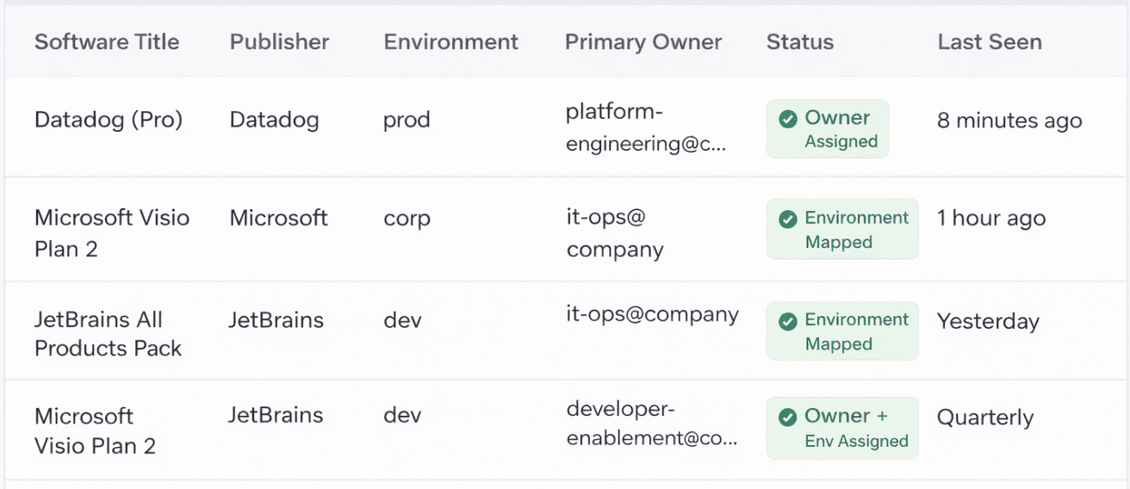Click the checkmark icon in JetBrains All Products Pack badge
The height and width of the screenshot is (489, 1130).
click(787, 321)
